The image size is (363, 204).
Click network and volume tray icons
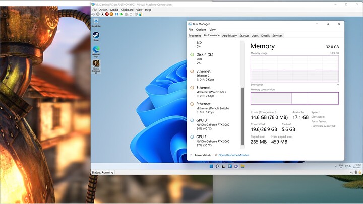[348, 166]
